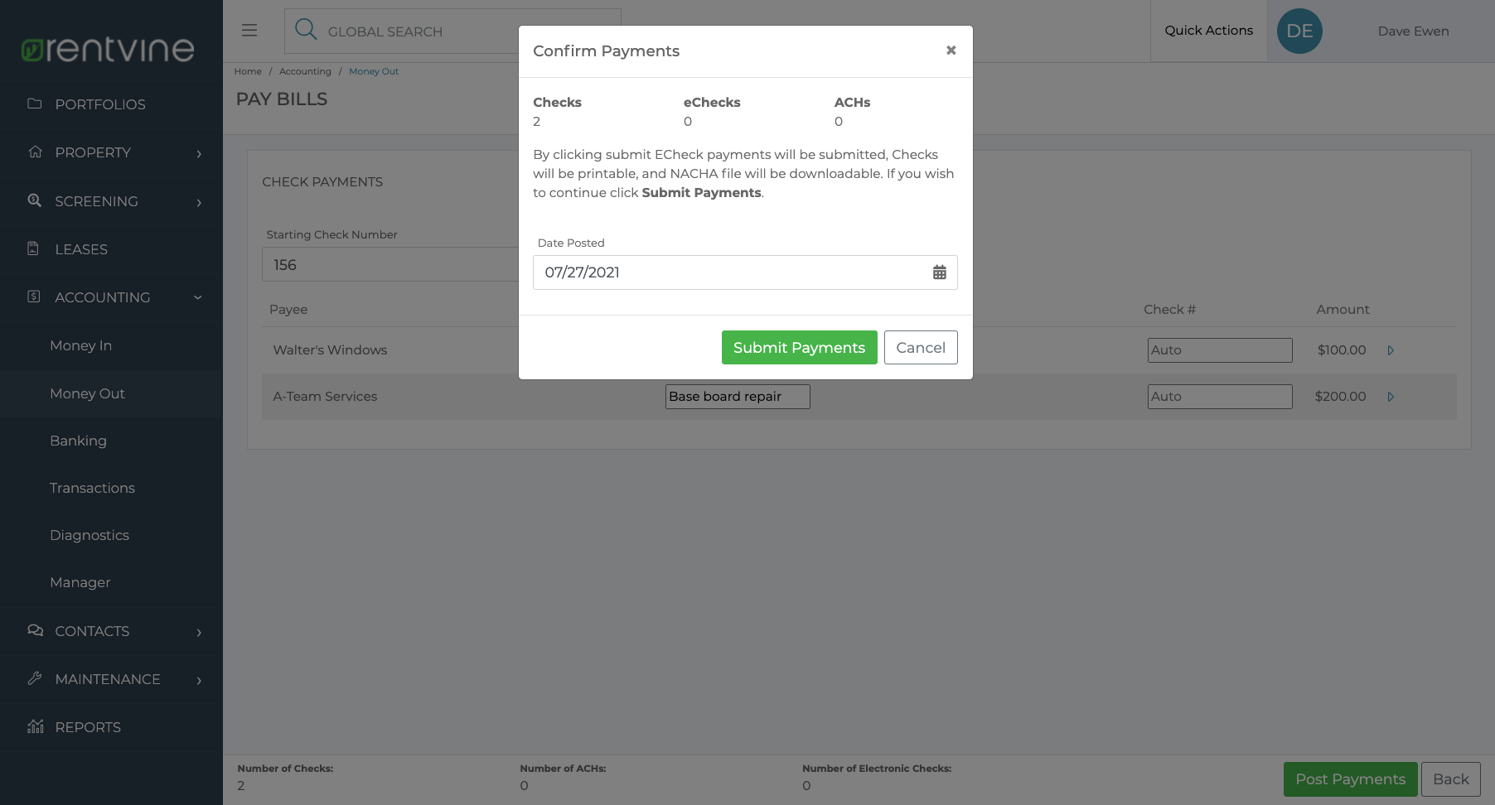Close the Confirm Payments dialog
The image size is (1495, 805).
pos(951,51)
